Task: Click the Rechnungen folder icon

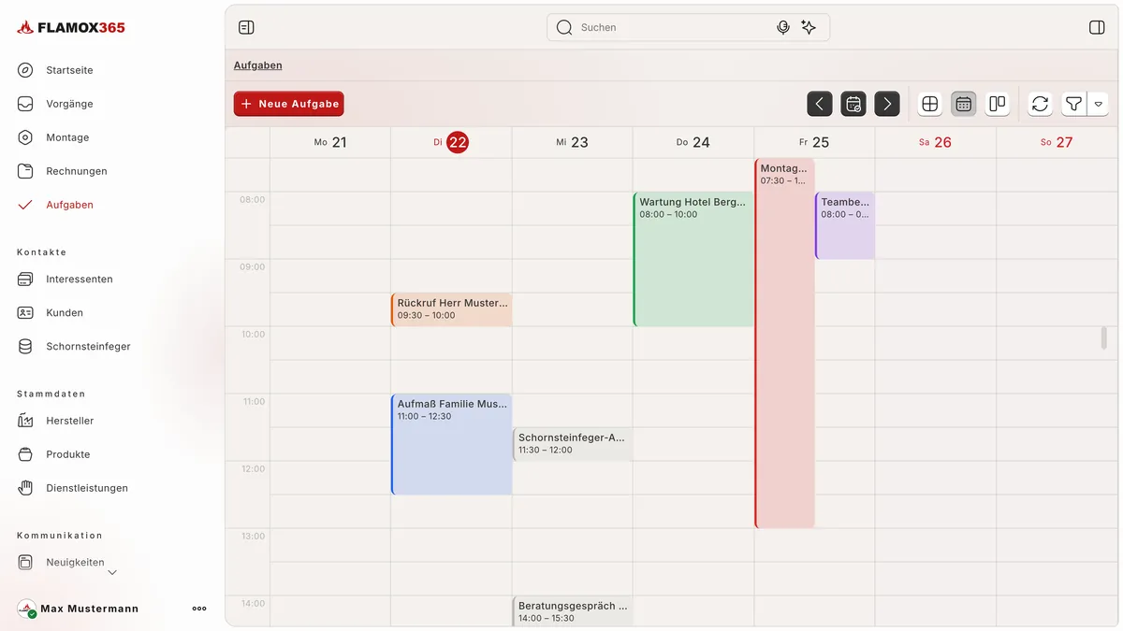Action: [25, 171]
